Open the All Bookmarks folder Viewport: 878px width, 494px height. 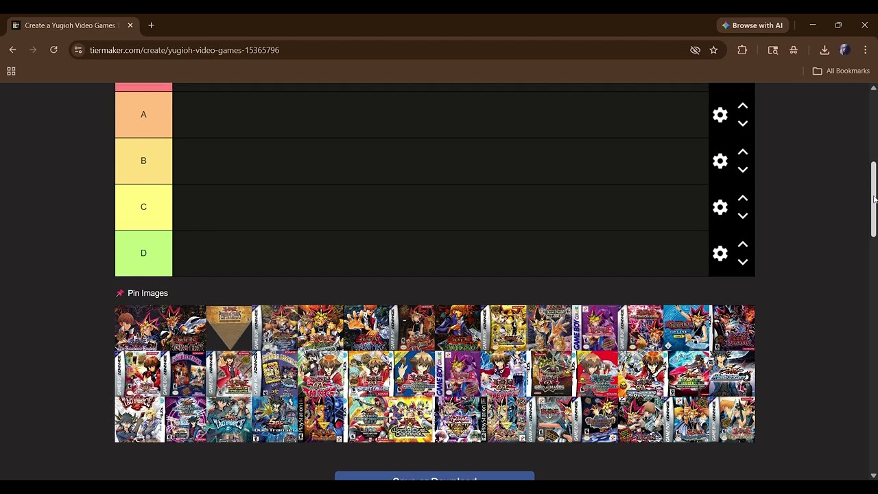(x=841, y=71)
